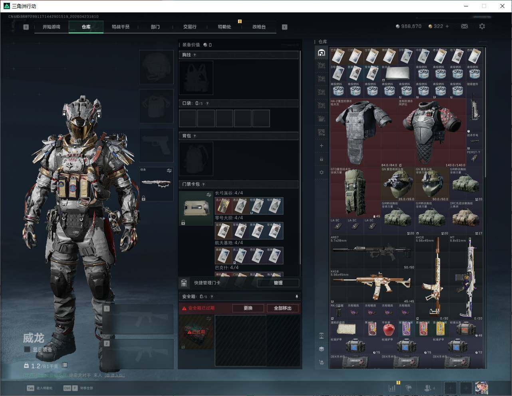
Task: Open the 部门 tab
Action: click(x=155, y=27)
